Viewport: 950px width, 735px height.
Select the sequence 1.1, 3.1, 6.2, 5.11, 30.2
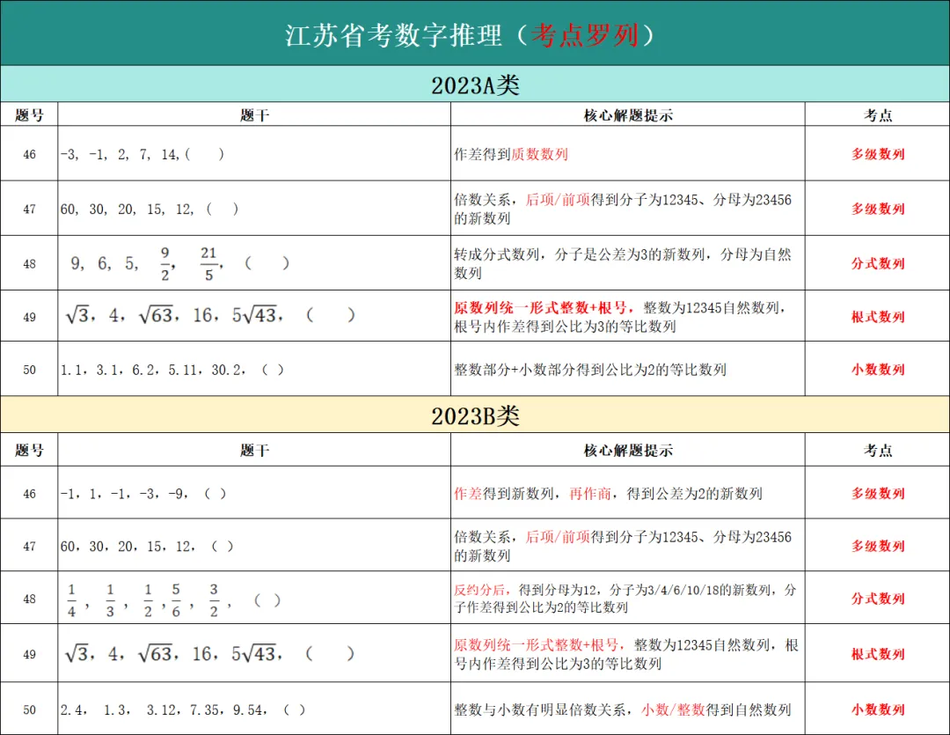tap(172, 370)
